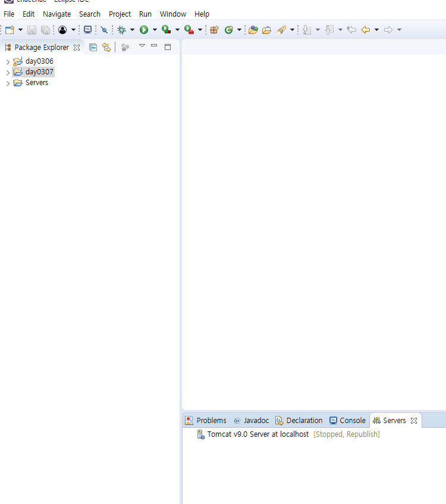Viewport: 446px width, 504px height.
Task: Click Collapse All in Package Explorer
Action: (93, 48)
